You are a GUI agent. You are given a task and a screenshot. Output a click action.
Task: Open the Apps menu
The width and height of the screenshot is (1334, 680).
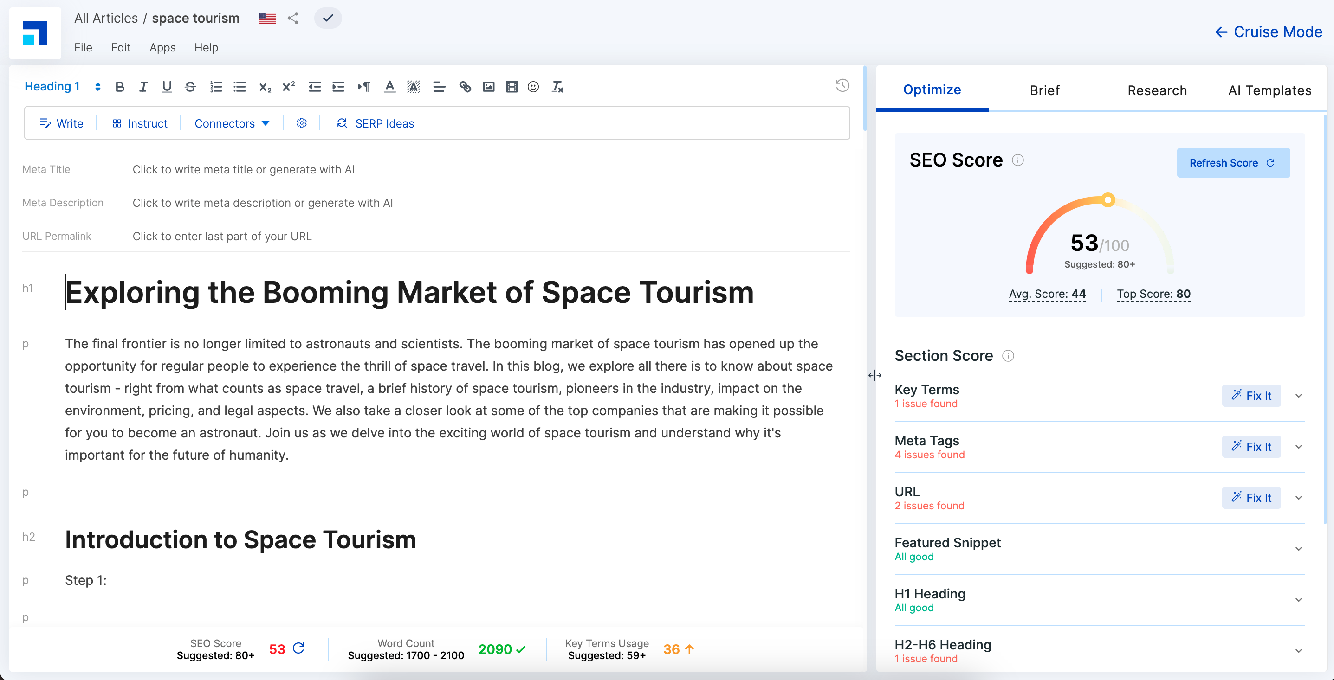(x=162, y=48)
